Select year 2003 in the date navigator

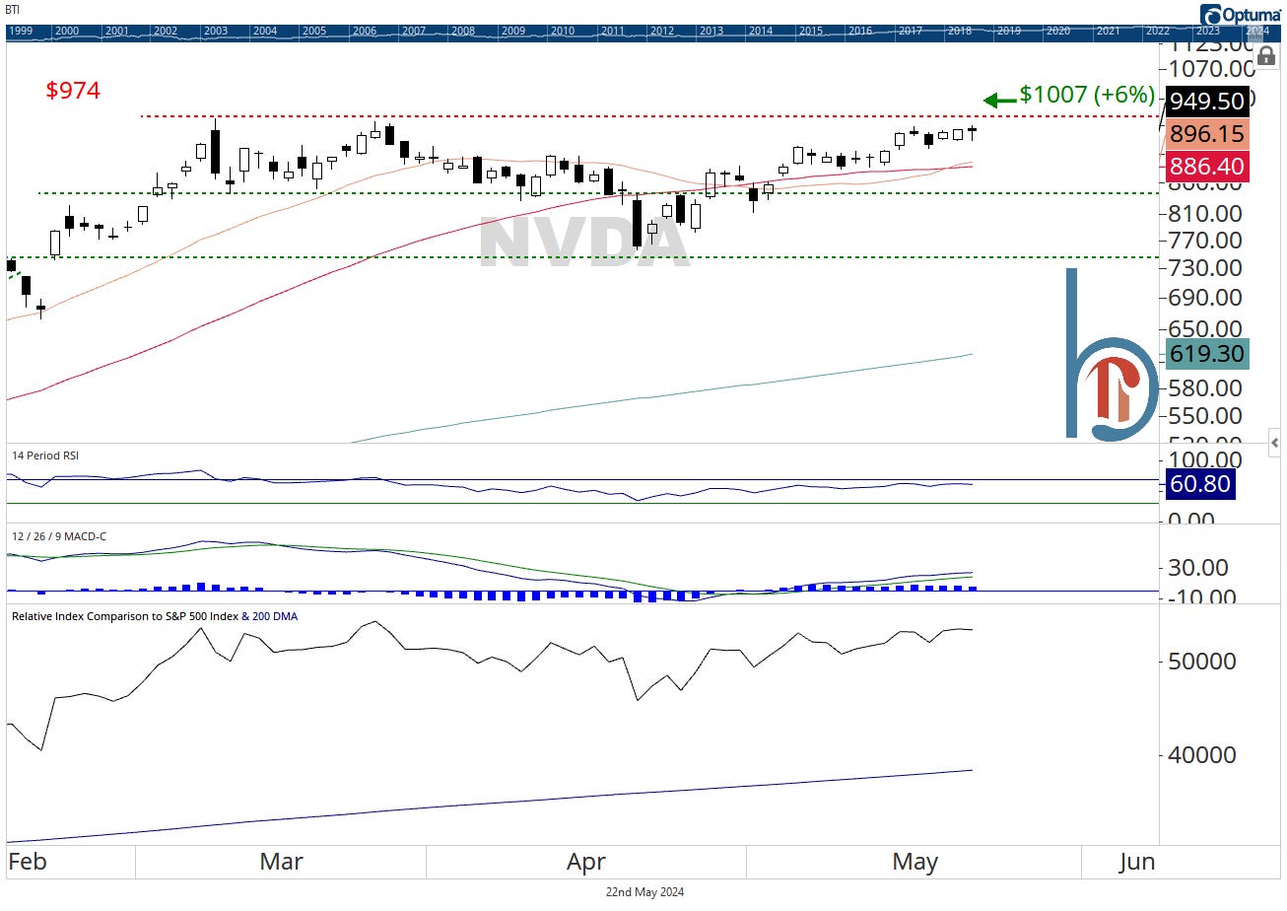point(215,32)
